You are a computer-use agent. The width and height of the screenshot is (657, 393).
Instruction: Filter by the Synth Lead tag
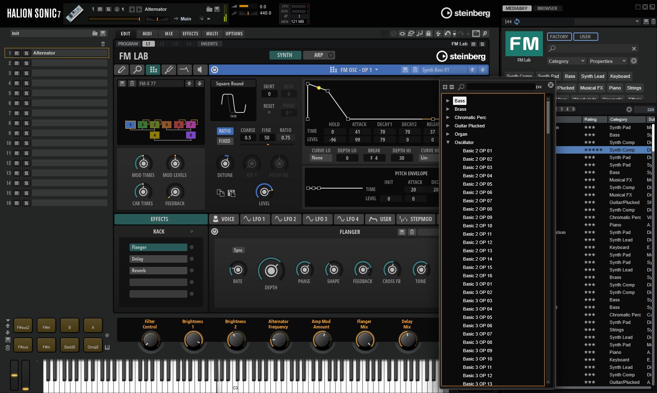[592, 76]
